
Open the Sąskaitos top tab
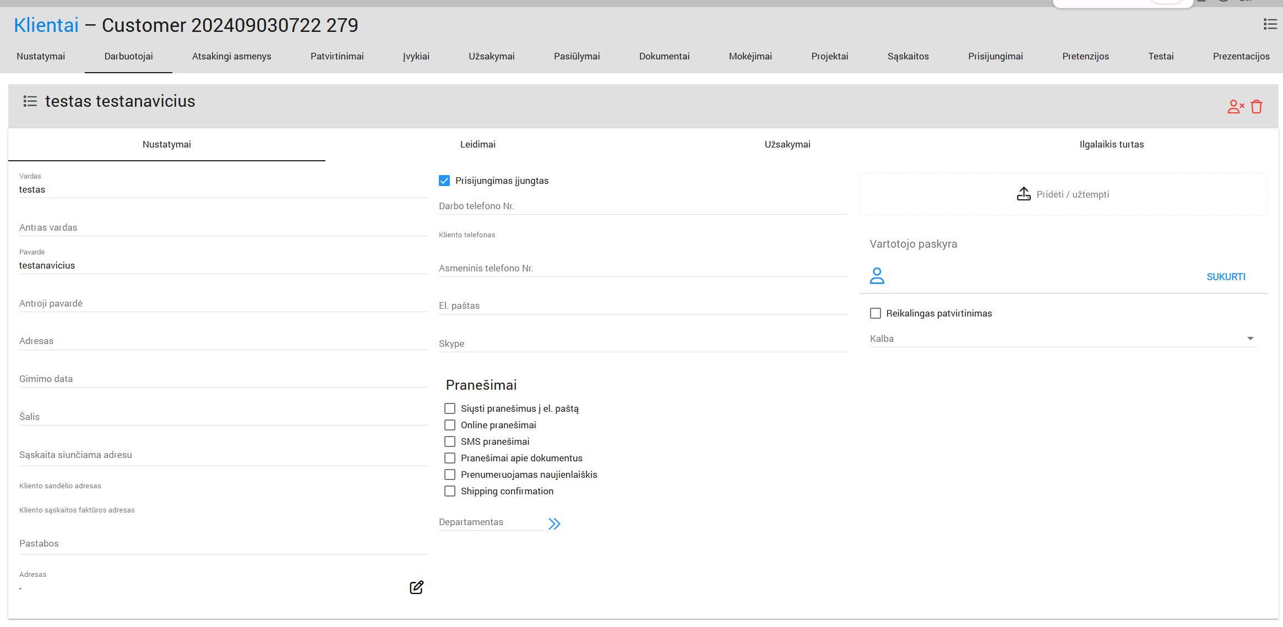tap(907, 56)
